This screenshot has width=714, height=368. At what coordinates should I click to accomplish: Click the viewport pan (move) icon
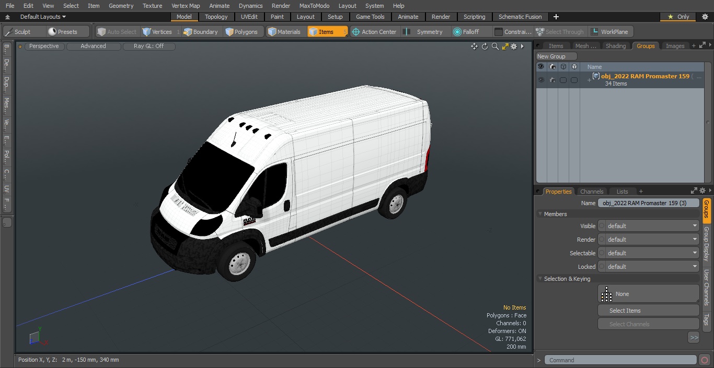coord(474,46)
